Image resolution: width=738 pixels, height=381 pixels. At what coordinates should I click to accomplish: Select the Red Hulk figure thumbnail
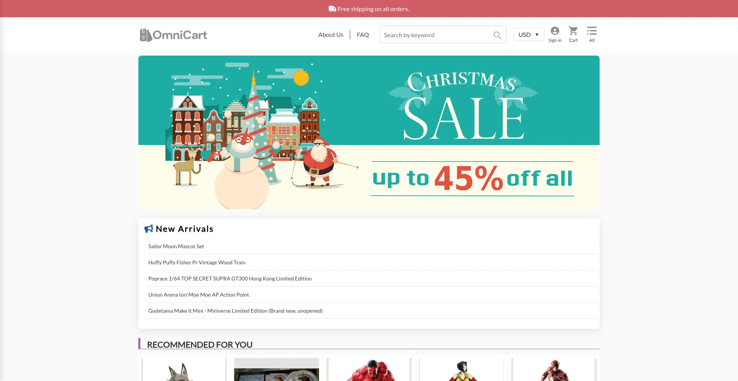(x=369, y=370)
